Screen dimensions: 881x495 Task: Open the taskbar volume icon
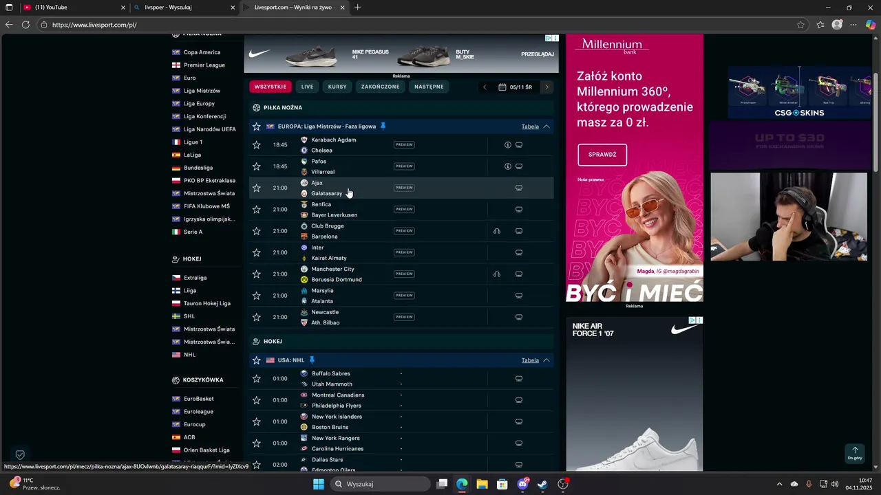pos(835,484)
